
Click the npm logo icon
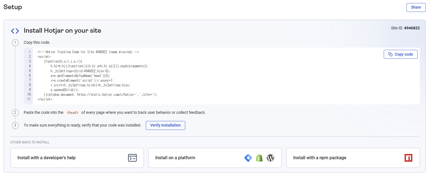(x=408, y=158)
